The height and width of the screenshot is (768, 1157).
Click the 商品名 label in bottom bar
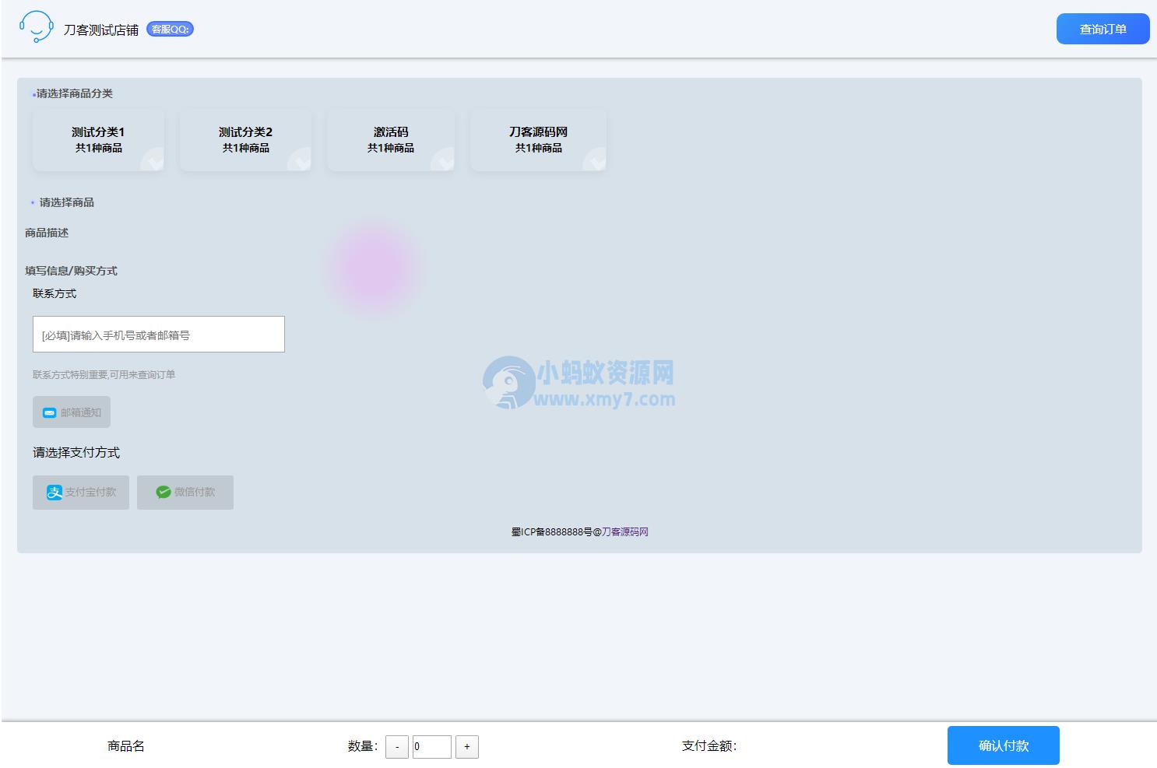(x=126, y=746)
